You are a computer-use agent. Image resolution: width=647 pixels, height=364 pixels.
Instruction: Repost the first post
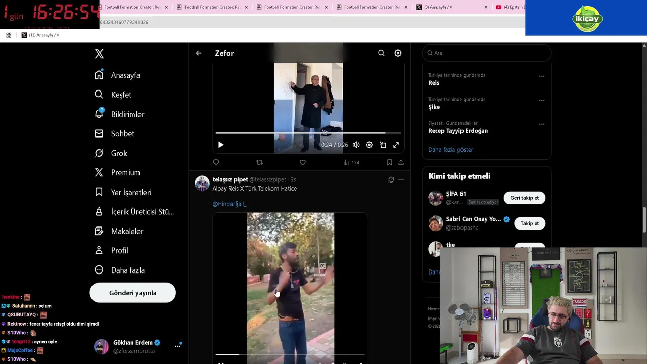259,162
